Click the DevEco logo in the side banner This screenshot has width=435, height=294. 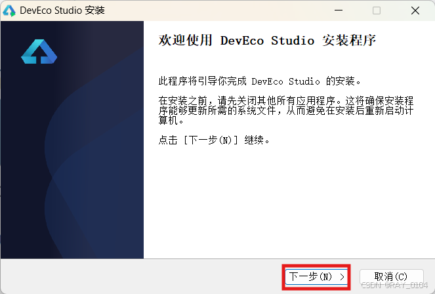(x=39, y=52)
